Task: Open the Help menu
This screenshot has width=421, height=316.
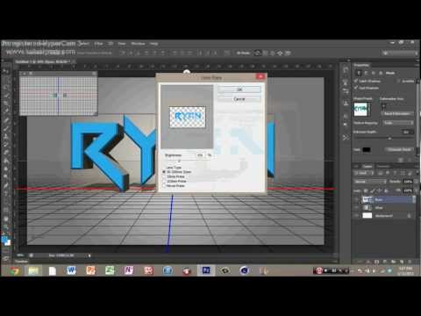Action: click(154, 44)
